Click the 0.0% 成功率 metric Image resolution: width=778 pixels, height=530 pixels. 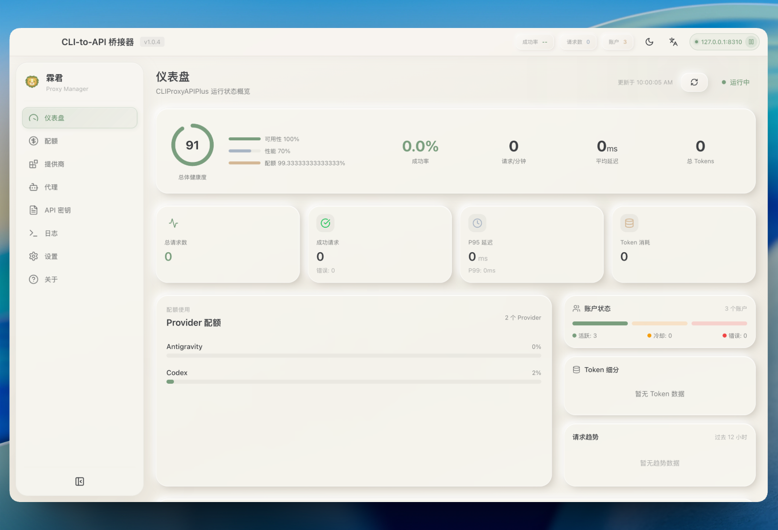pyautogui.click(x=420, y=151)
